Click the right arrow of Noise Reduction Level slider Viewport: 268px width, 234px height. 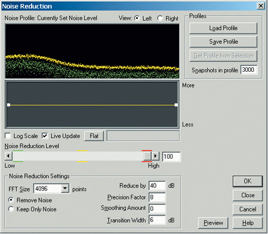click(156, 156)
